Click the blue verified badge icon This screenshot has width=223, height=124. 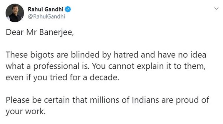point(68,9)
